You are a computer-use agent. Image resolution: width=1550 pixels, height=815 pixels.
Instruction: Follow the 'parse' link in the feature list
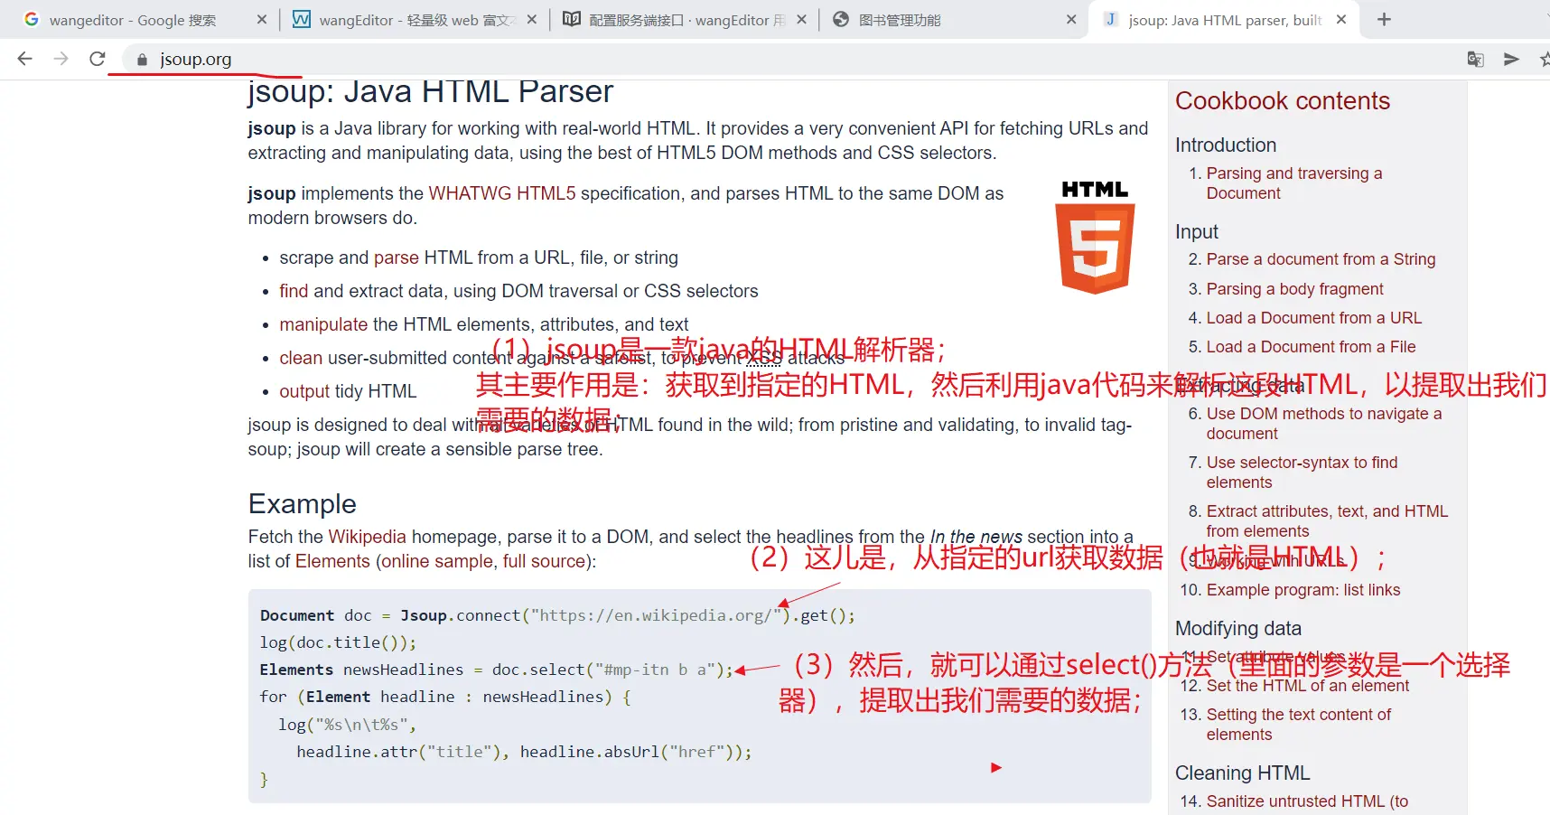coord(397,258)
